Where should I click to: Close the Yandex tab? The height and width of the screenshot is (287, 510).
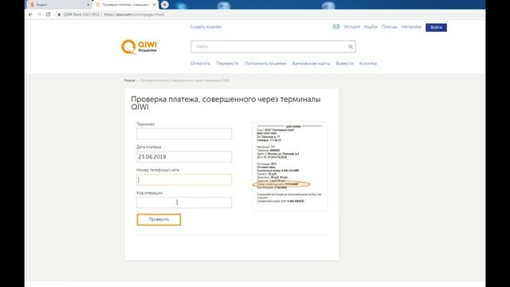[88, 5]
